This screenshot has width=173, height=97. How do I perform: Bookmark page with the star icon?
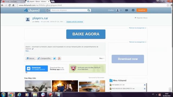pyautogui.click(x=168, y=5)
